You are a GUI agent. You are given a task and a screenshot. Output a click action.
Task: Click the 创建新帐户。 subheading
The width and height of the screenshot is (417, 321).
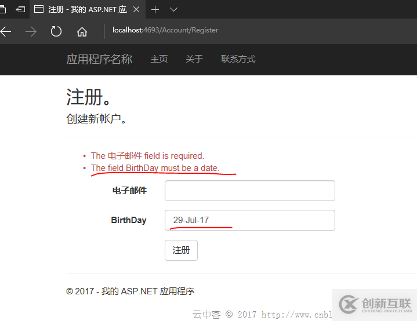[x=96, y=119]
